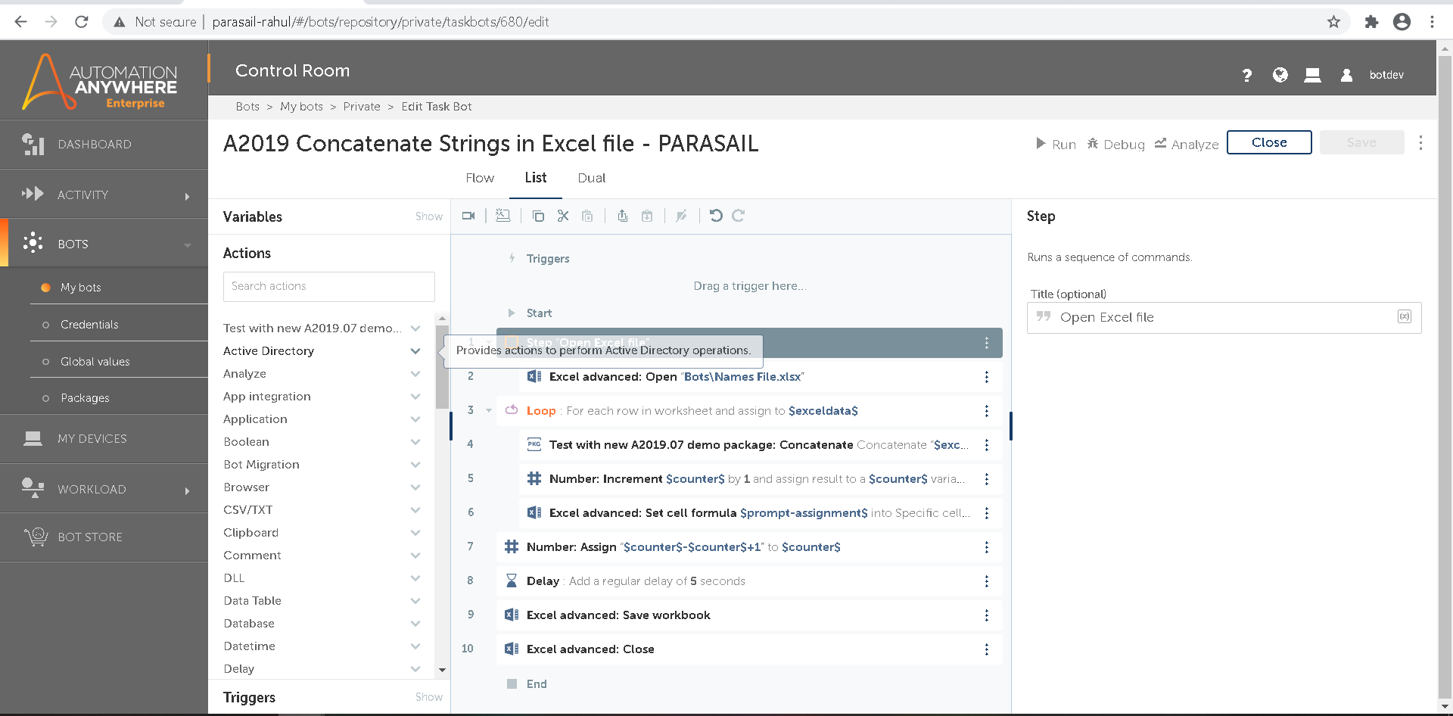Screen dimensions: 1453x716
Task: Expand the Excel-adjacent Database actions group
Action: click(415, 624)
